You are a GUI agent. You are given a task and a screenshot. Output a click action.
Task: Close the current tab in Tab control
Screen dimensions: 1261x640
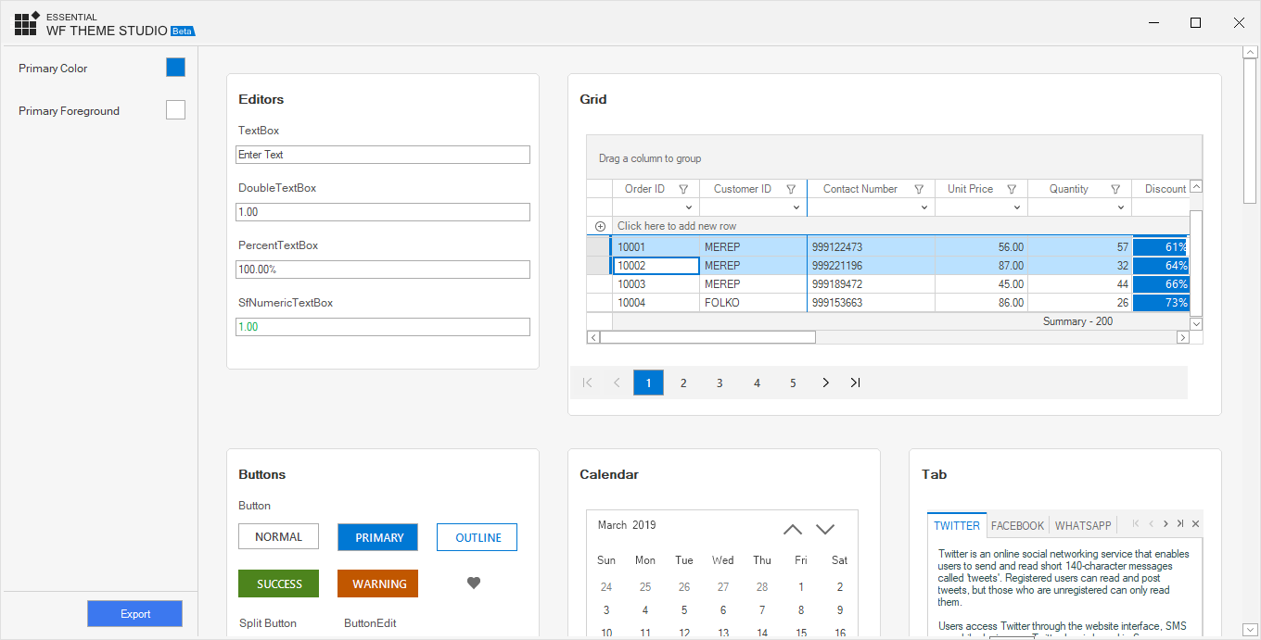click(x=1195, y=523)
